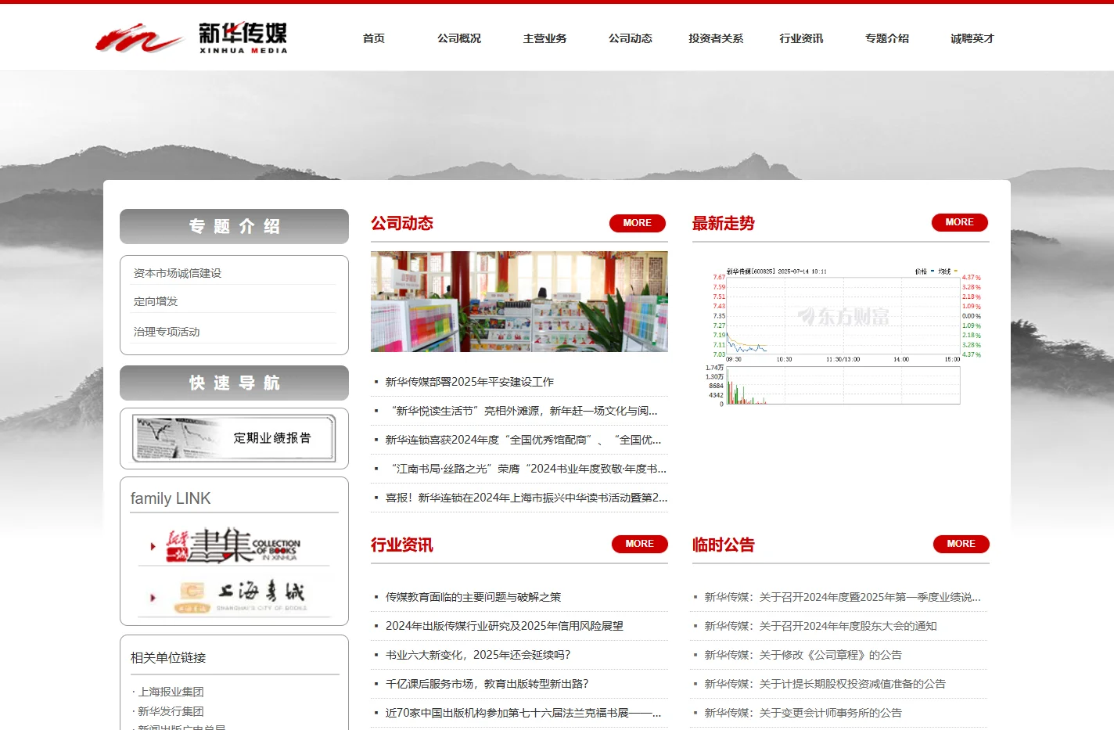Open 资本市场诚信建设 sidebar link
The image size is (1114, 730).
click(x=178, y=273)
